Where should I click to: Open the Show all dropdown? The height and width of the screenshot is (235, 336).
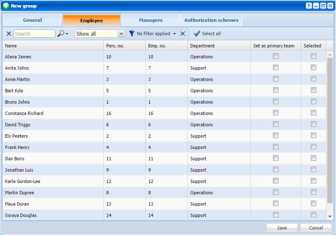pos(121,34)
